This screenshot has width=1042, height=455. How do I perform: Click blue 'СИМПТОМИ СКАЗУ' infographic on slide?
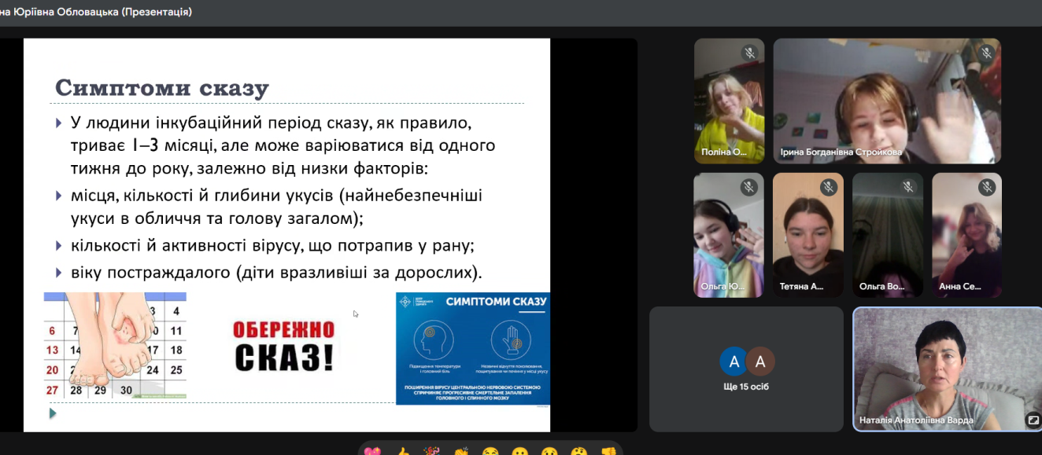tap(472, 349)
